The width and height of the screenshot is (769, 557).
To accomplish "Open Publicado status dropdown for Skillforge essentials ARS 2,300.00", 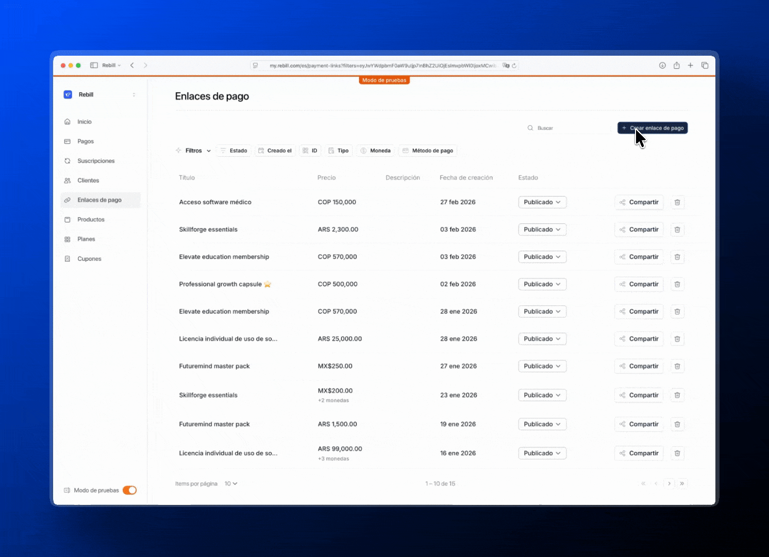I will tap(542, 230).
